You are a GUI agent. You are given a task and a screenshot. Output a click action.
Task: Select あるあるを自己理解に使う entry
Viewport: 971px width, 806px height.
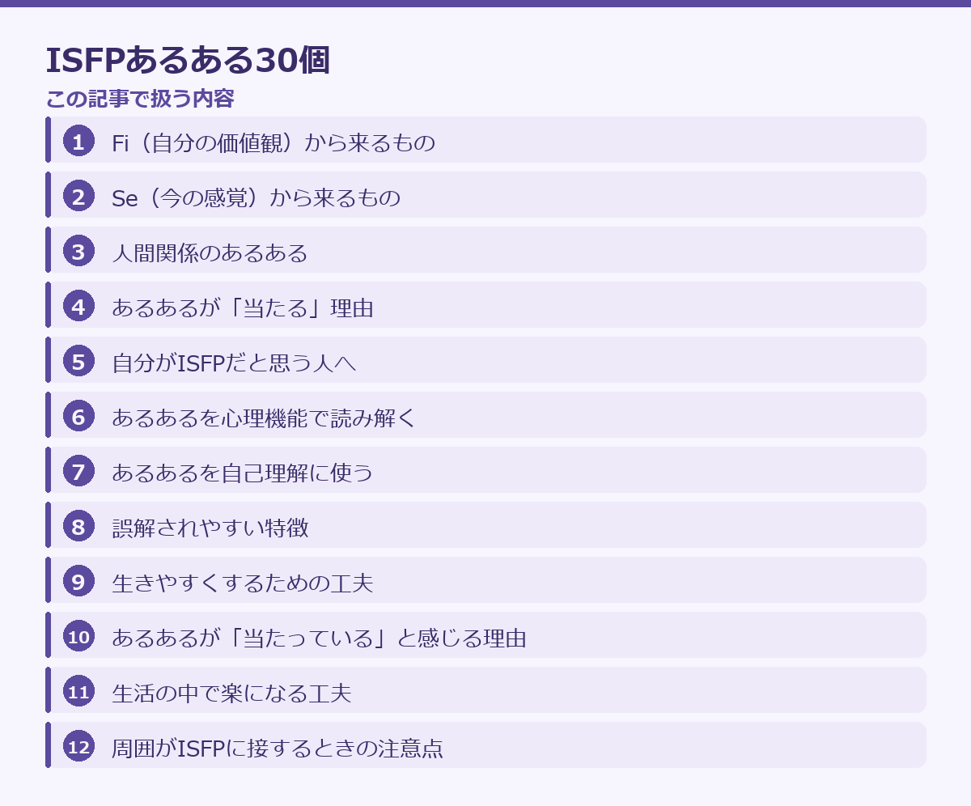coord(485,470)
